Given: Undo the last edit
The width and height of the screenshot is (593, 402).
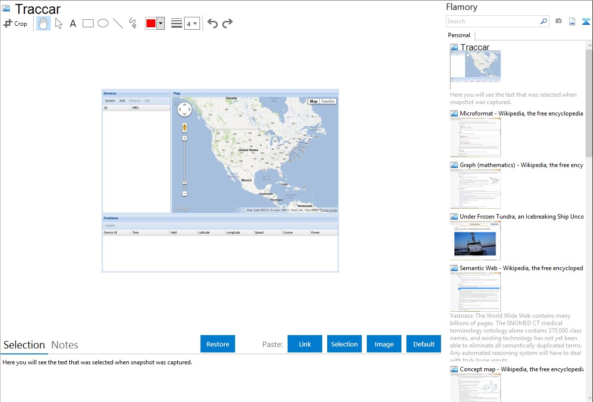Looking at the screenshot, I should pos(212,23).
